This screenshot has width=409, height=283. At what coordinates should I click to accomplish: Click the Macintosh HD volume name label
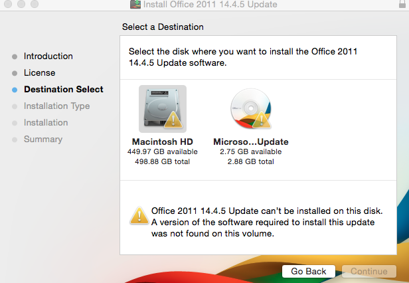[162, 142]
